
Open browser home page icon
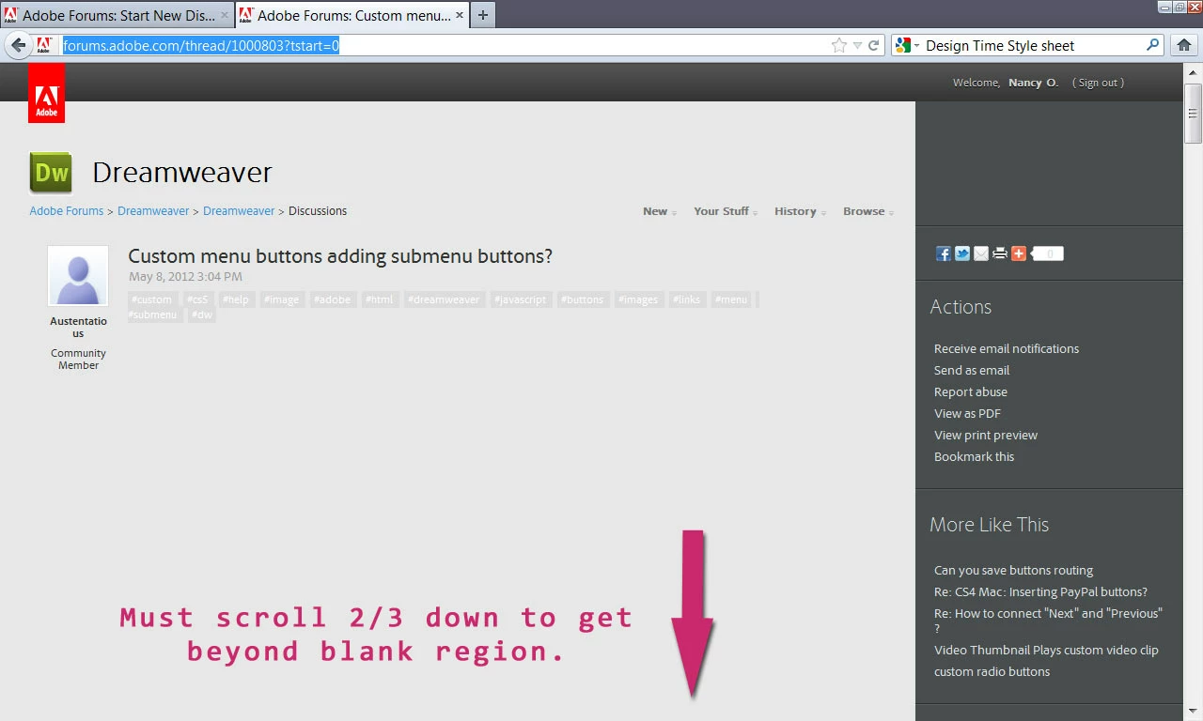(1184, 45)
